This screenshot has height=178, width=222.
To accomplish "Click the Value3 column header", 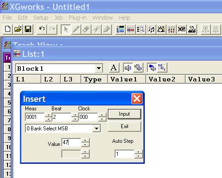I will pos(204,79).
